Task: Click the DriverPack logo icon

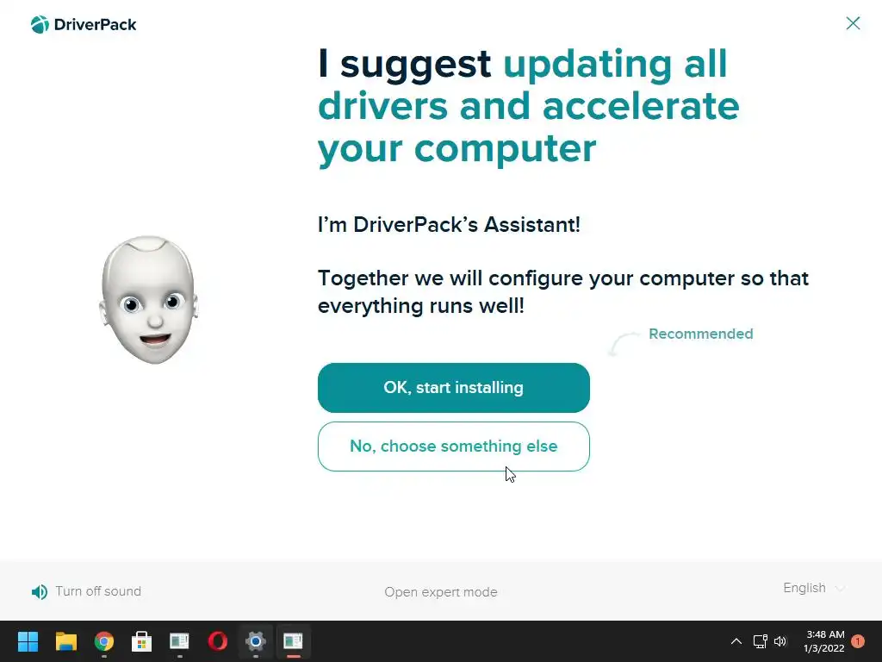Action: (x=40, y=25)
